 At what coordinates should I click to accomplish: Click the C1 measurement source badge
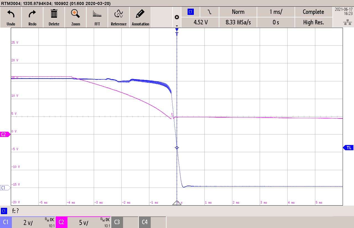point(4,211)
